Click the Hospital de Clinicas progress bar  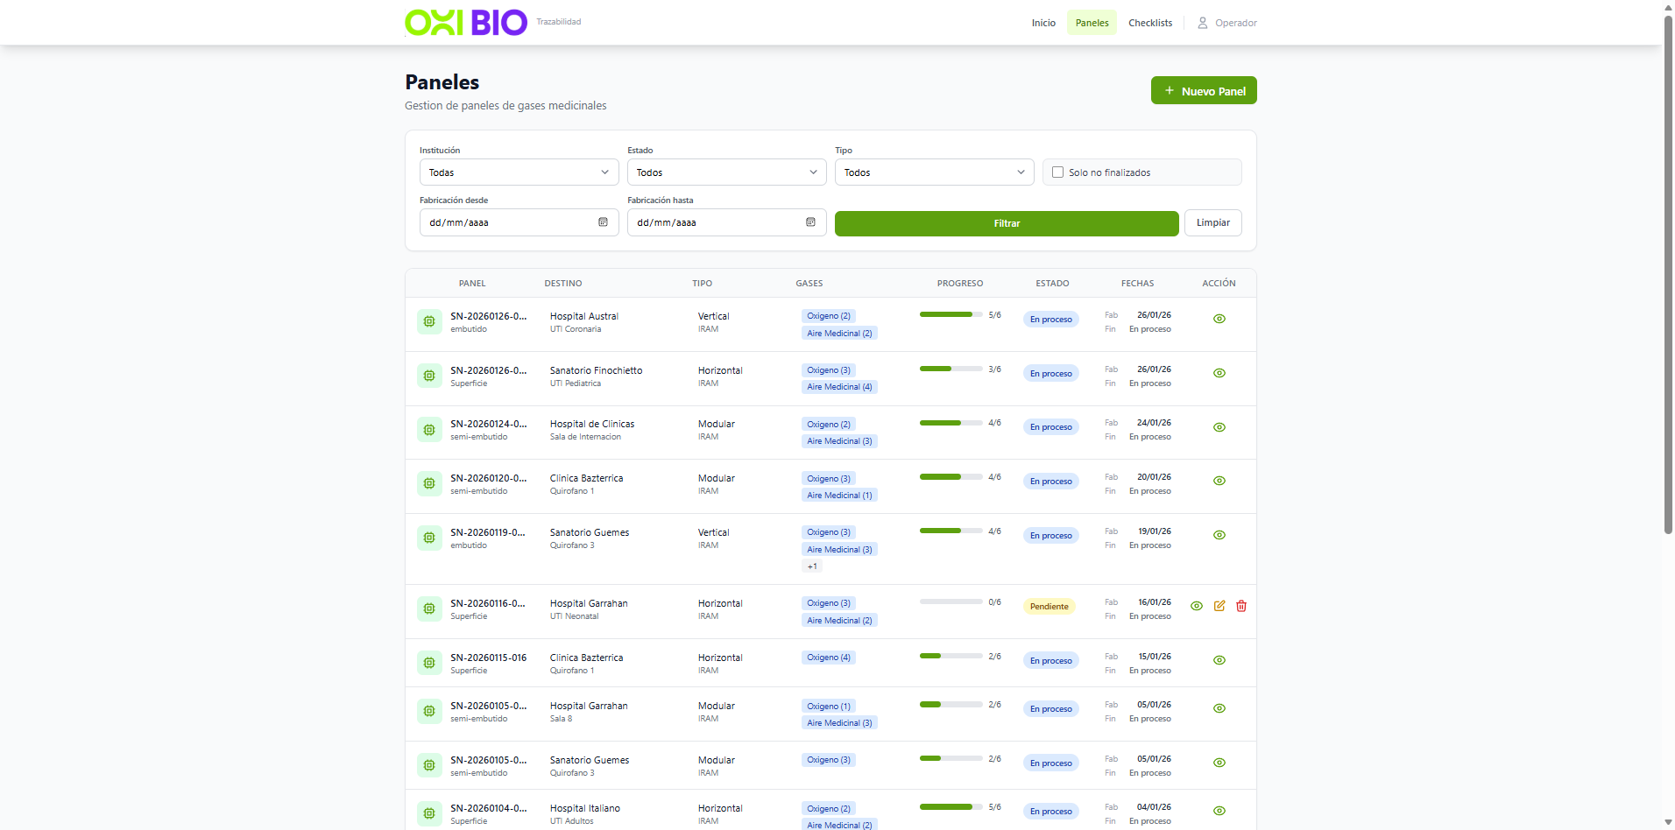tap(951, 423)
